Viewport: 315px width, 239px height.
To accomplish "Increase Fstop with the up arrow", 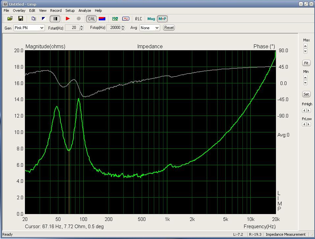I will click(x=123, y=26).
